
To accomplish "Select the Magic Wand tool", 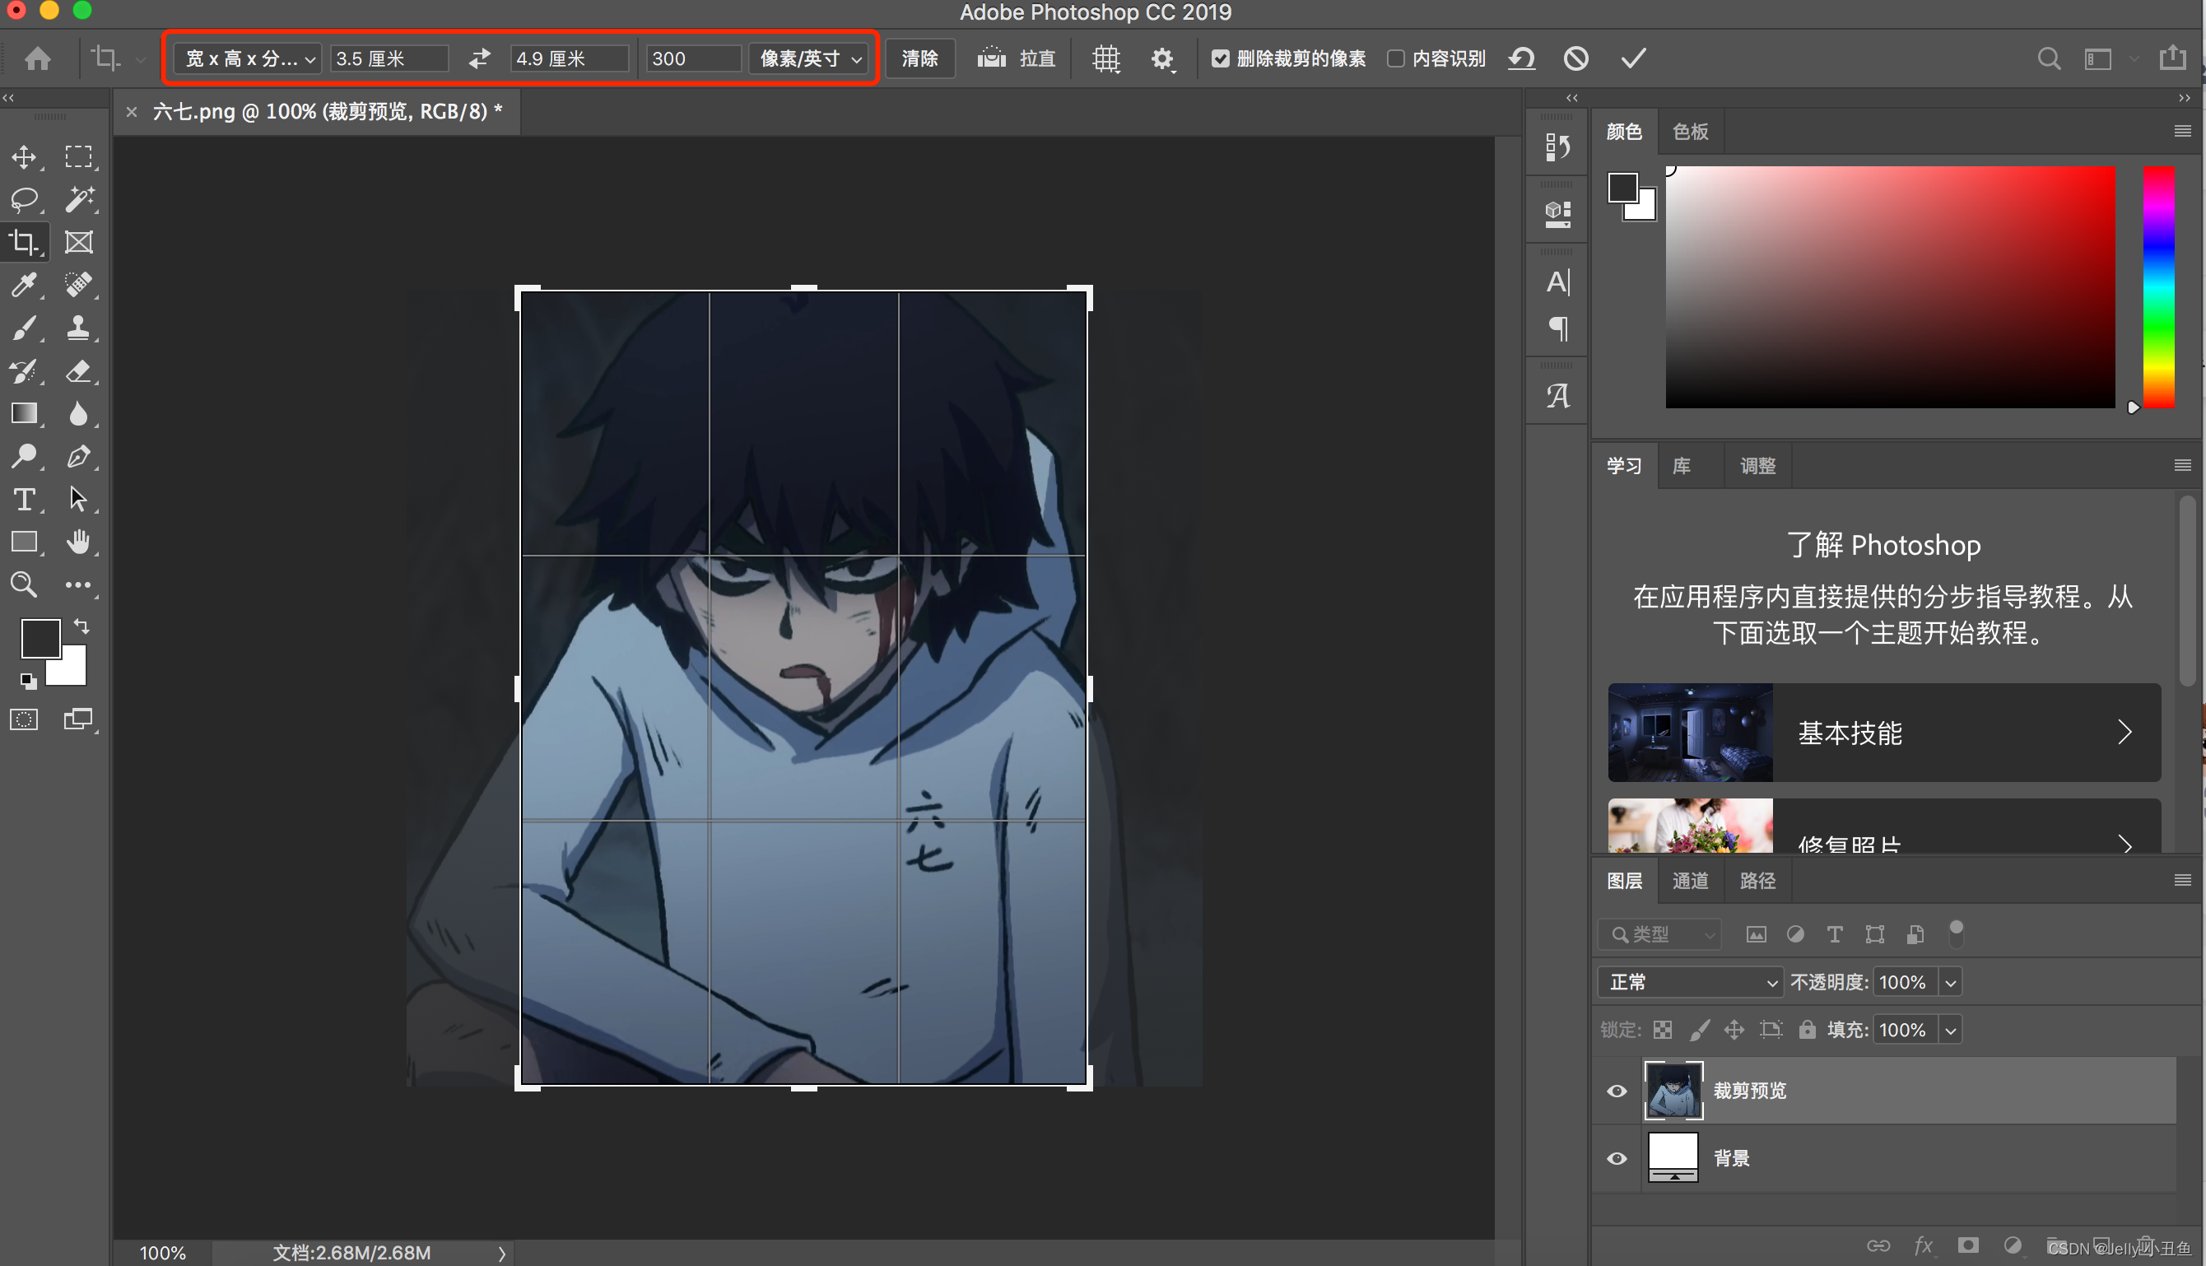I will click(x=78, y=199).
